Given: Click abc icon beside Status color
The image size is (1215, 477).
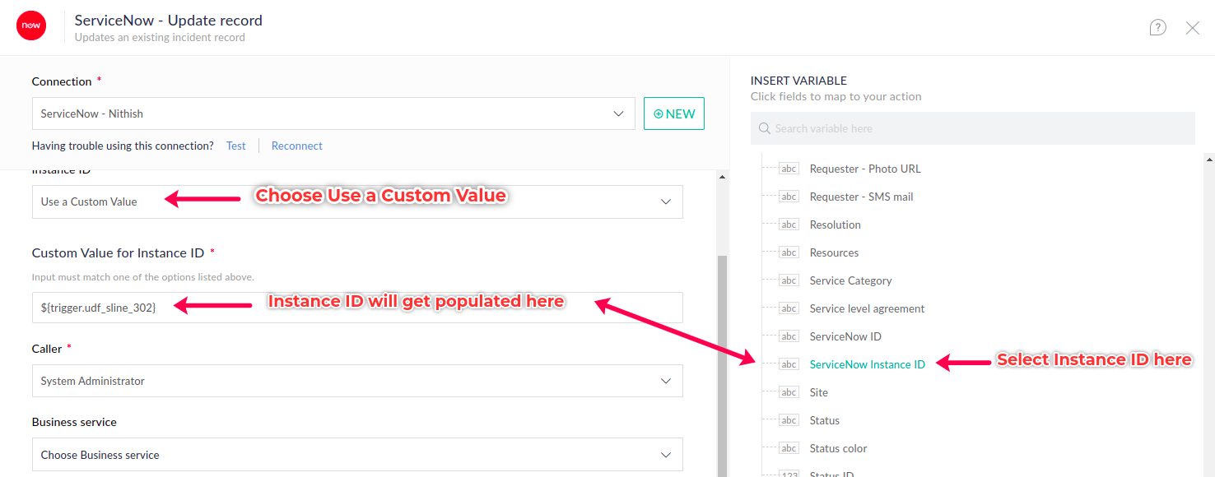Looking at the screenshot, I should tap(789, 448).
